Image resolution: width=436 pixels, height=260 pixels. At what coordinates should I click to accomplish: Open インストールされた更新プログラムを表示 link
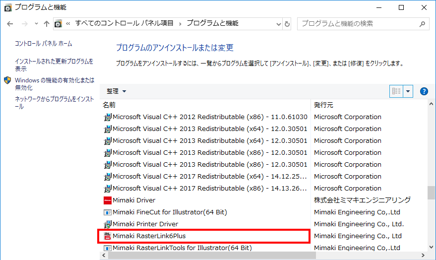pos(54,65)
